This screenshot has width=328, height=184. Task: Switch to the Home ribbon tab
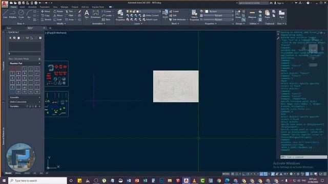[14, 7]
